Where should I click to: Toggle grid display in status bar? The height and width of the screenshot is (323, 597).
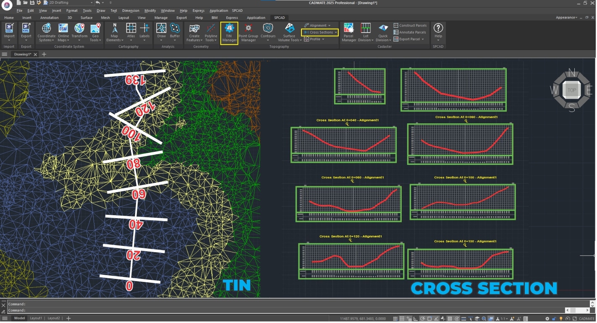[402, 319]
